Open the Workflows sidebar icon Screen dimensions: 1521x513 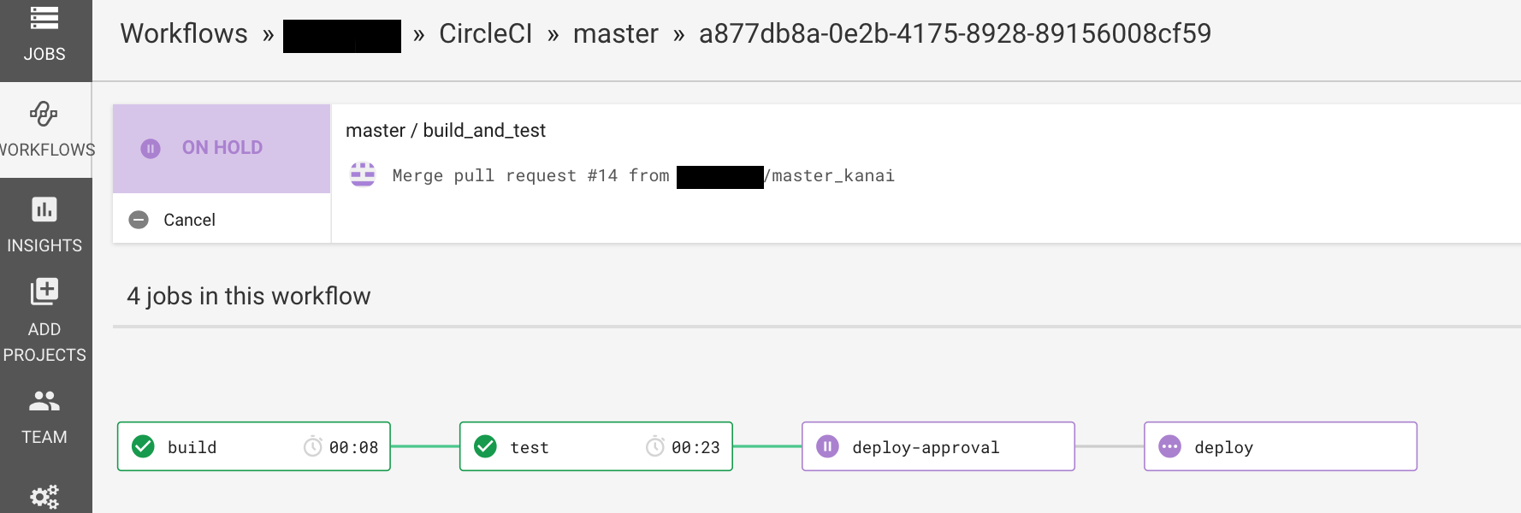point(44,114)
